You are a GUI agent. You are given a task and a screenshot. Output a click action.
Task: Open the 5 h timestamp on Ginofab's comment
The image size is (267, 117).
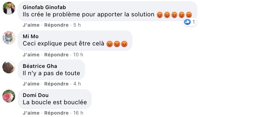pos(77,25)
